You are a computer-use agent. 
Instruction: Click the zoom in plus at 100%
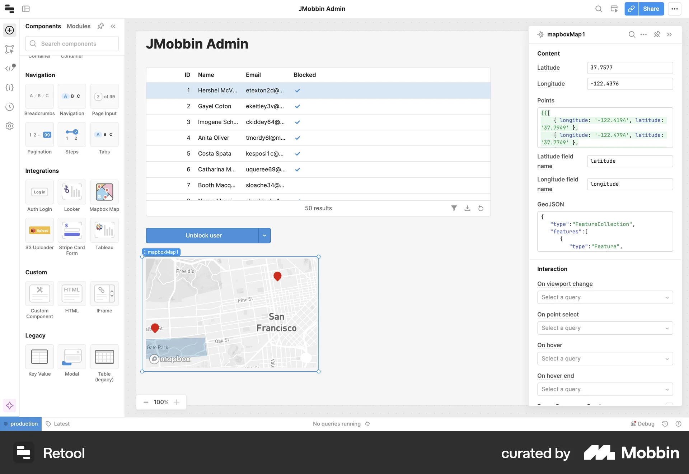point(177,402)
